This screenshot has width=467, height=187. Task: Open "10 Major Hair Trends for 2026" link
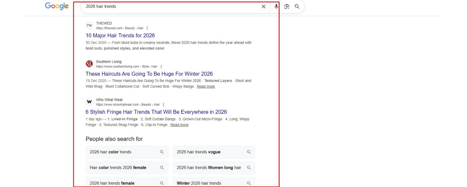point(120,36)
